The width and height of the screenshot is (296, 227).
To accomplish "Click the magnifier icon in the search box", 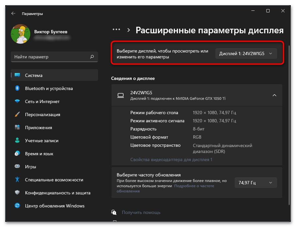I will coord(92,57).
